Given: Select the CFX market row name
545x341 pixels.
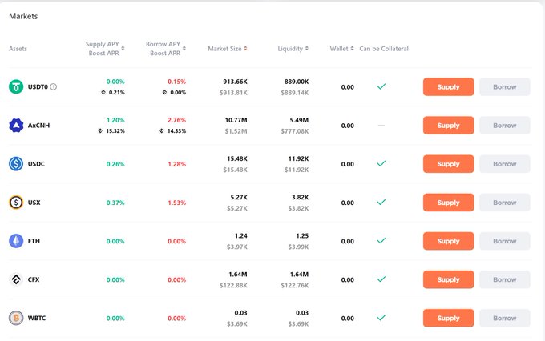Looking at the screenshot, I should pyautogui.click(x=34, y=279).
